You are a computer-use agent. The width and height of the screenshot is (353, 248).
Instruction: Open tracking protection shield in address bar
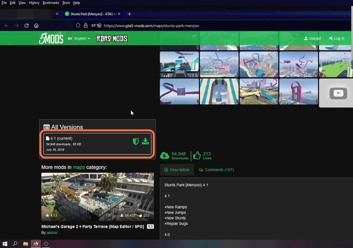(78, 25)
